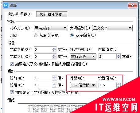
Task: Toggle the 与网格对齐 checkbox
Action: (x=12, y=92)
